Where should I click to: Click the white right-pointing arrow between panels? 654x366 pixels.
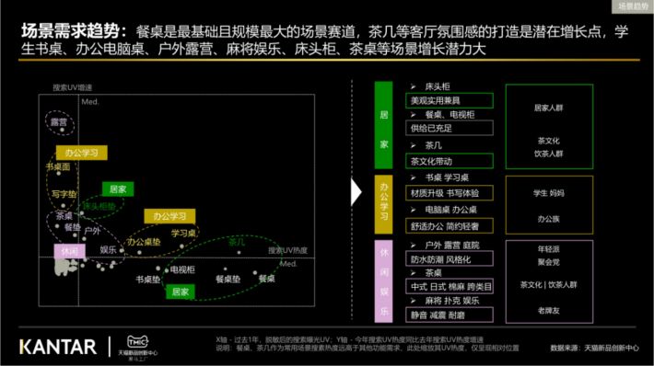tap(356, 192)
